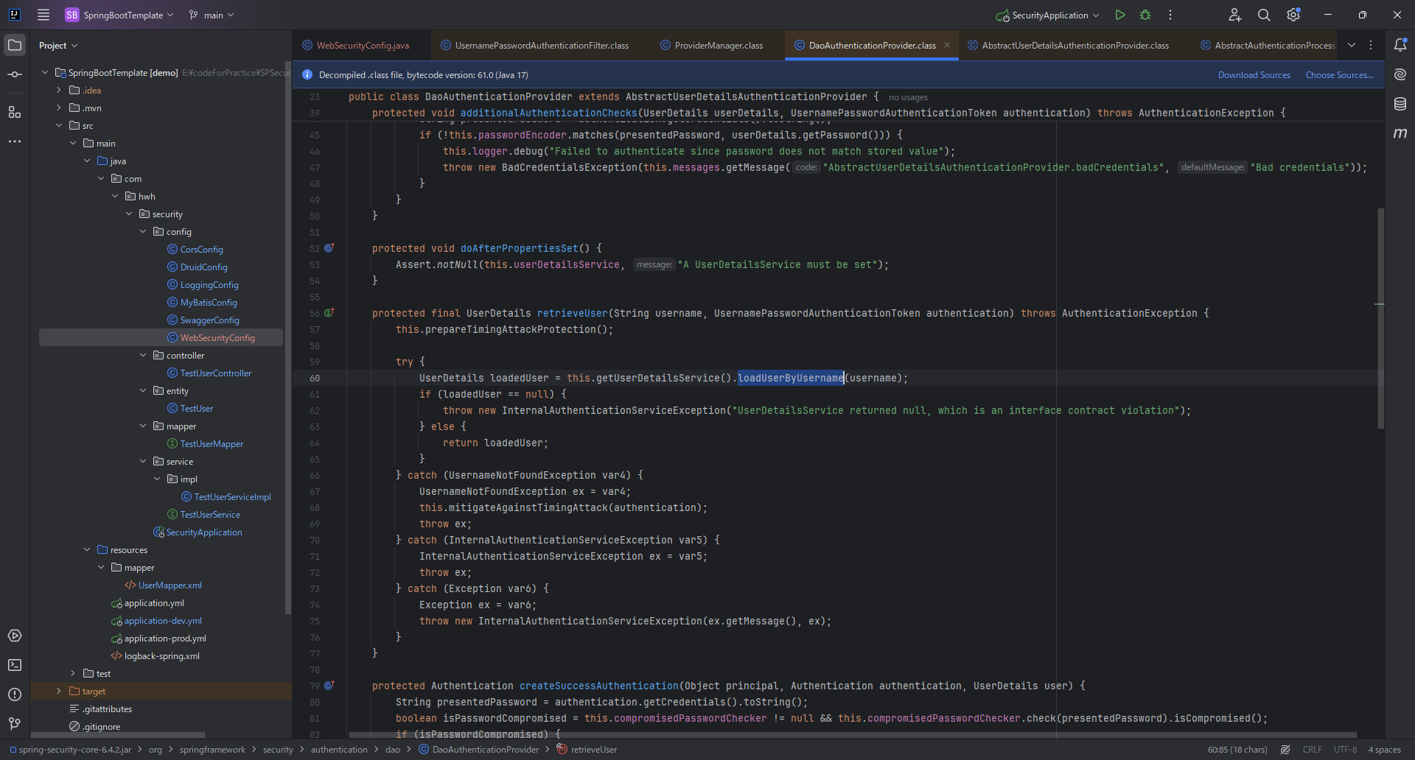
Task: Click the 60:85 cursor position widget
Action: pyautogui.click(x=1237, y=750)
